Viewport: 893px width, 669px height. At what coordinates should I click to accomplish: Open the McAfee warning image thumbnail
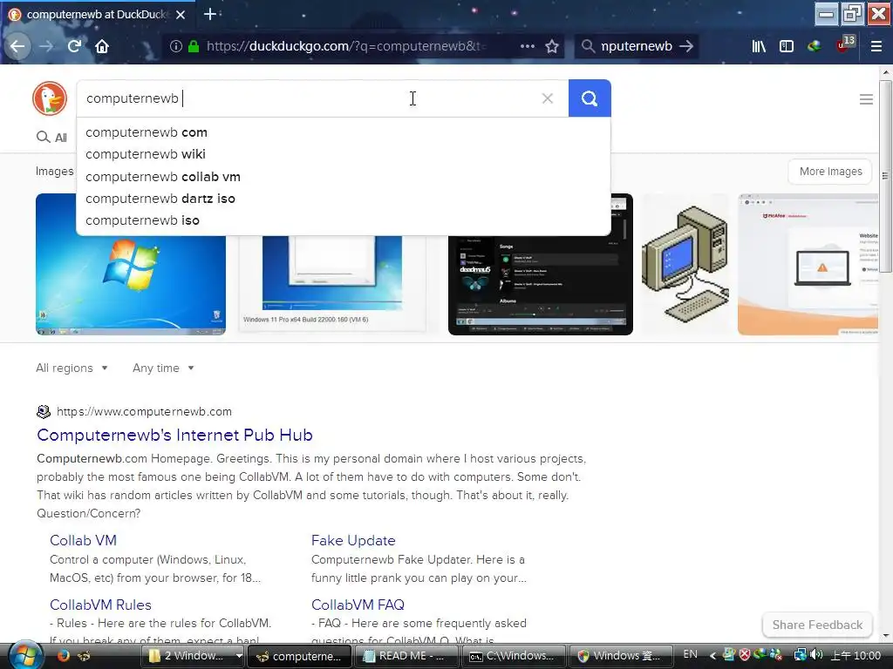[x=808, y=265]
